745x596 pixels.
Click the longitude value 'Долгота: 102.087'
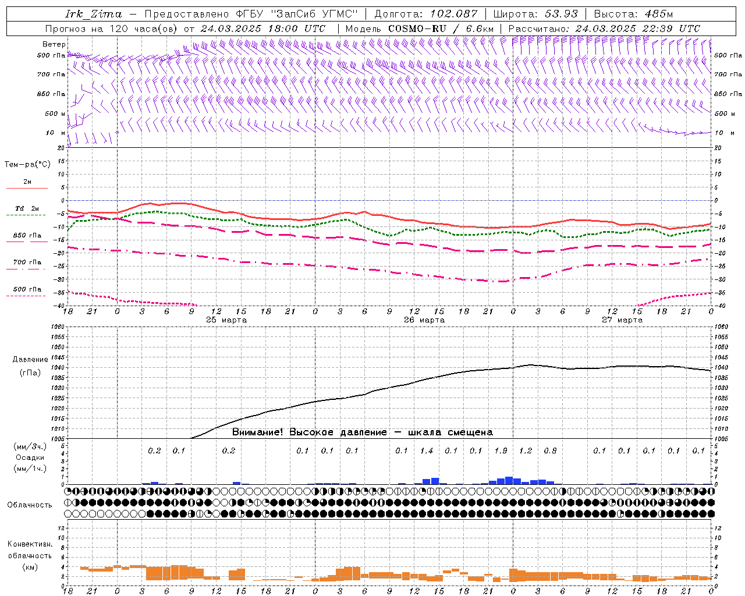point(426,14)
